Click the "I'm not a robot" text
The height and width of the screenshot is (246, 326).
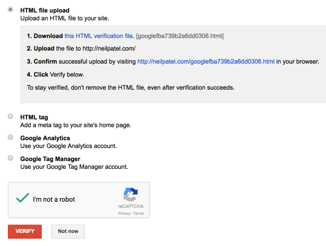[x=54, y=200]
